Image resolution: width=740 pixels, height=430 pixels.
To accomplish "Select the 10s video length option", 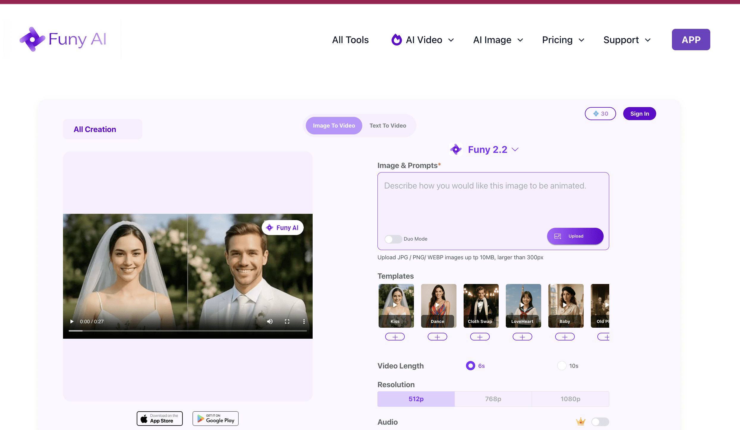I will [x=562, y=366].
